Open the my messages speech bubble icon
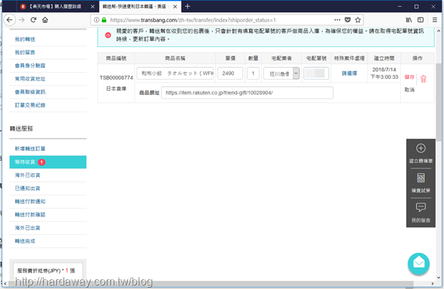The image size is (444, 289). click(421, 207)
